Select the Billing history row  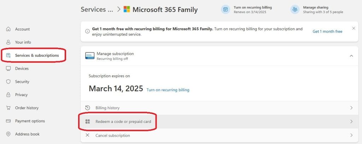point(219,108)
